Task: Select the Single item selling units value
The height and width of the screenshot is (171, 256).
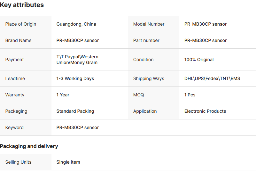Action: click(x=68, y=162)
